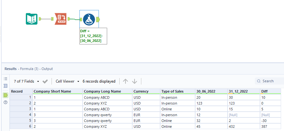
Task: Open the messages list view icon
Action: pos(6,79)
